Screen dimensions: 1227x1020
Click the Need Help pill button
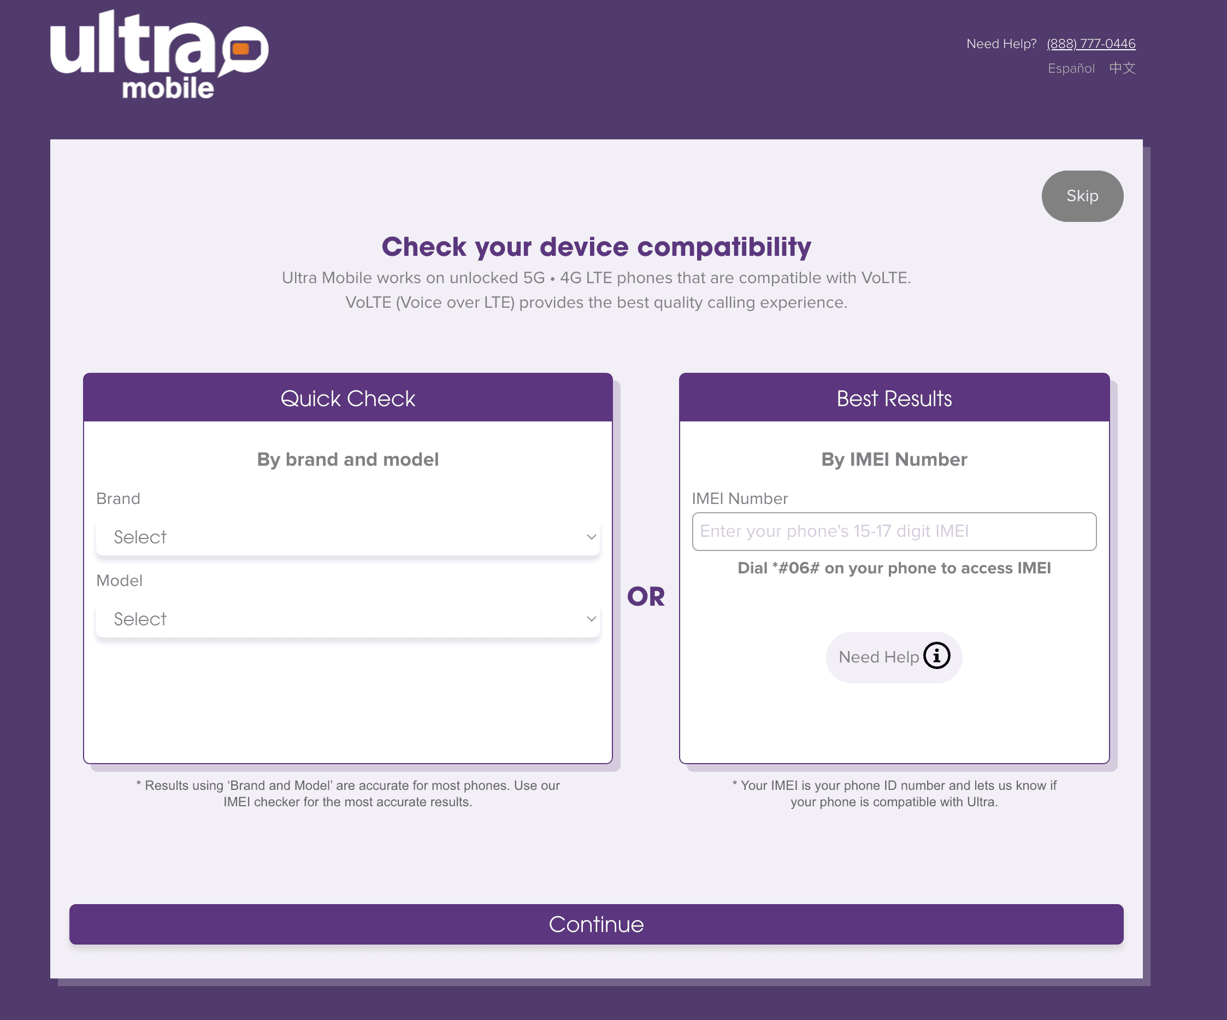tap(894, 657)
